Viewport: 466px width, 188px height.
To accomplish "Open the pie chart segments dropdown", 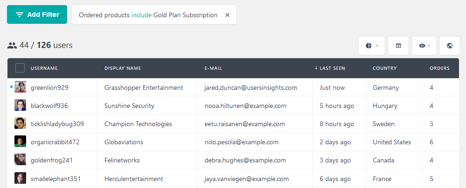I will pyautogui.click(x=371, y=46).
